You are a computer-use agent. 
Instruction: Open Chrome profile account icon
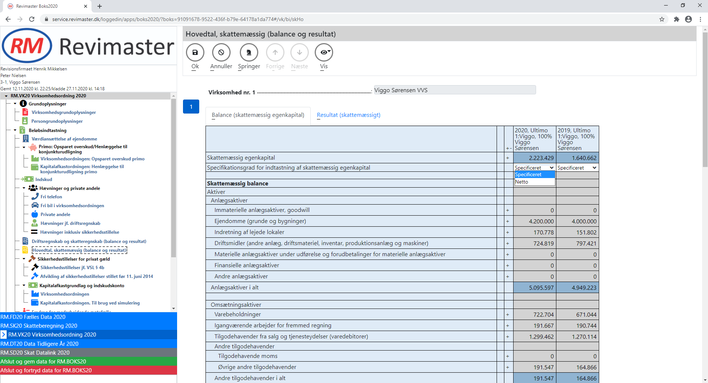[x=688, y=19]
